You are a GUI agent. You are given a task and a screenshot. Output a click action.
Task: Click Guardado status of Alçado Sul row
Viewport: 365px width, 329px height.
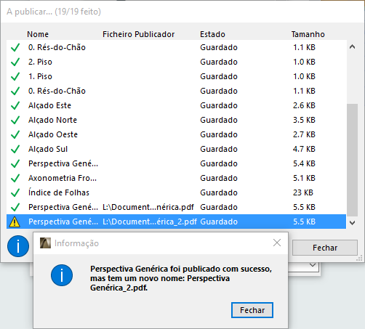tap(219, 149)
